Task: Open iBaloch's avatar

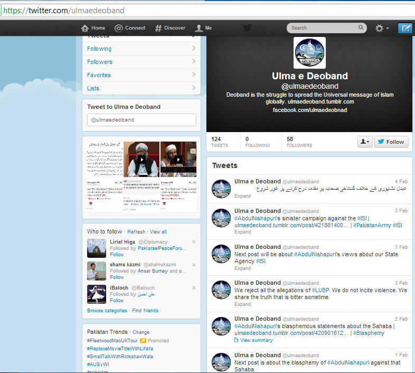Action: (x=97, y=294)
